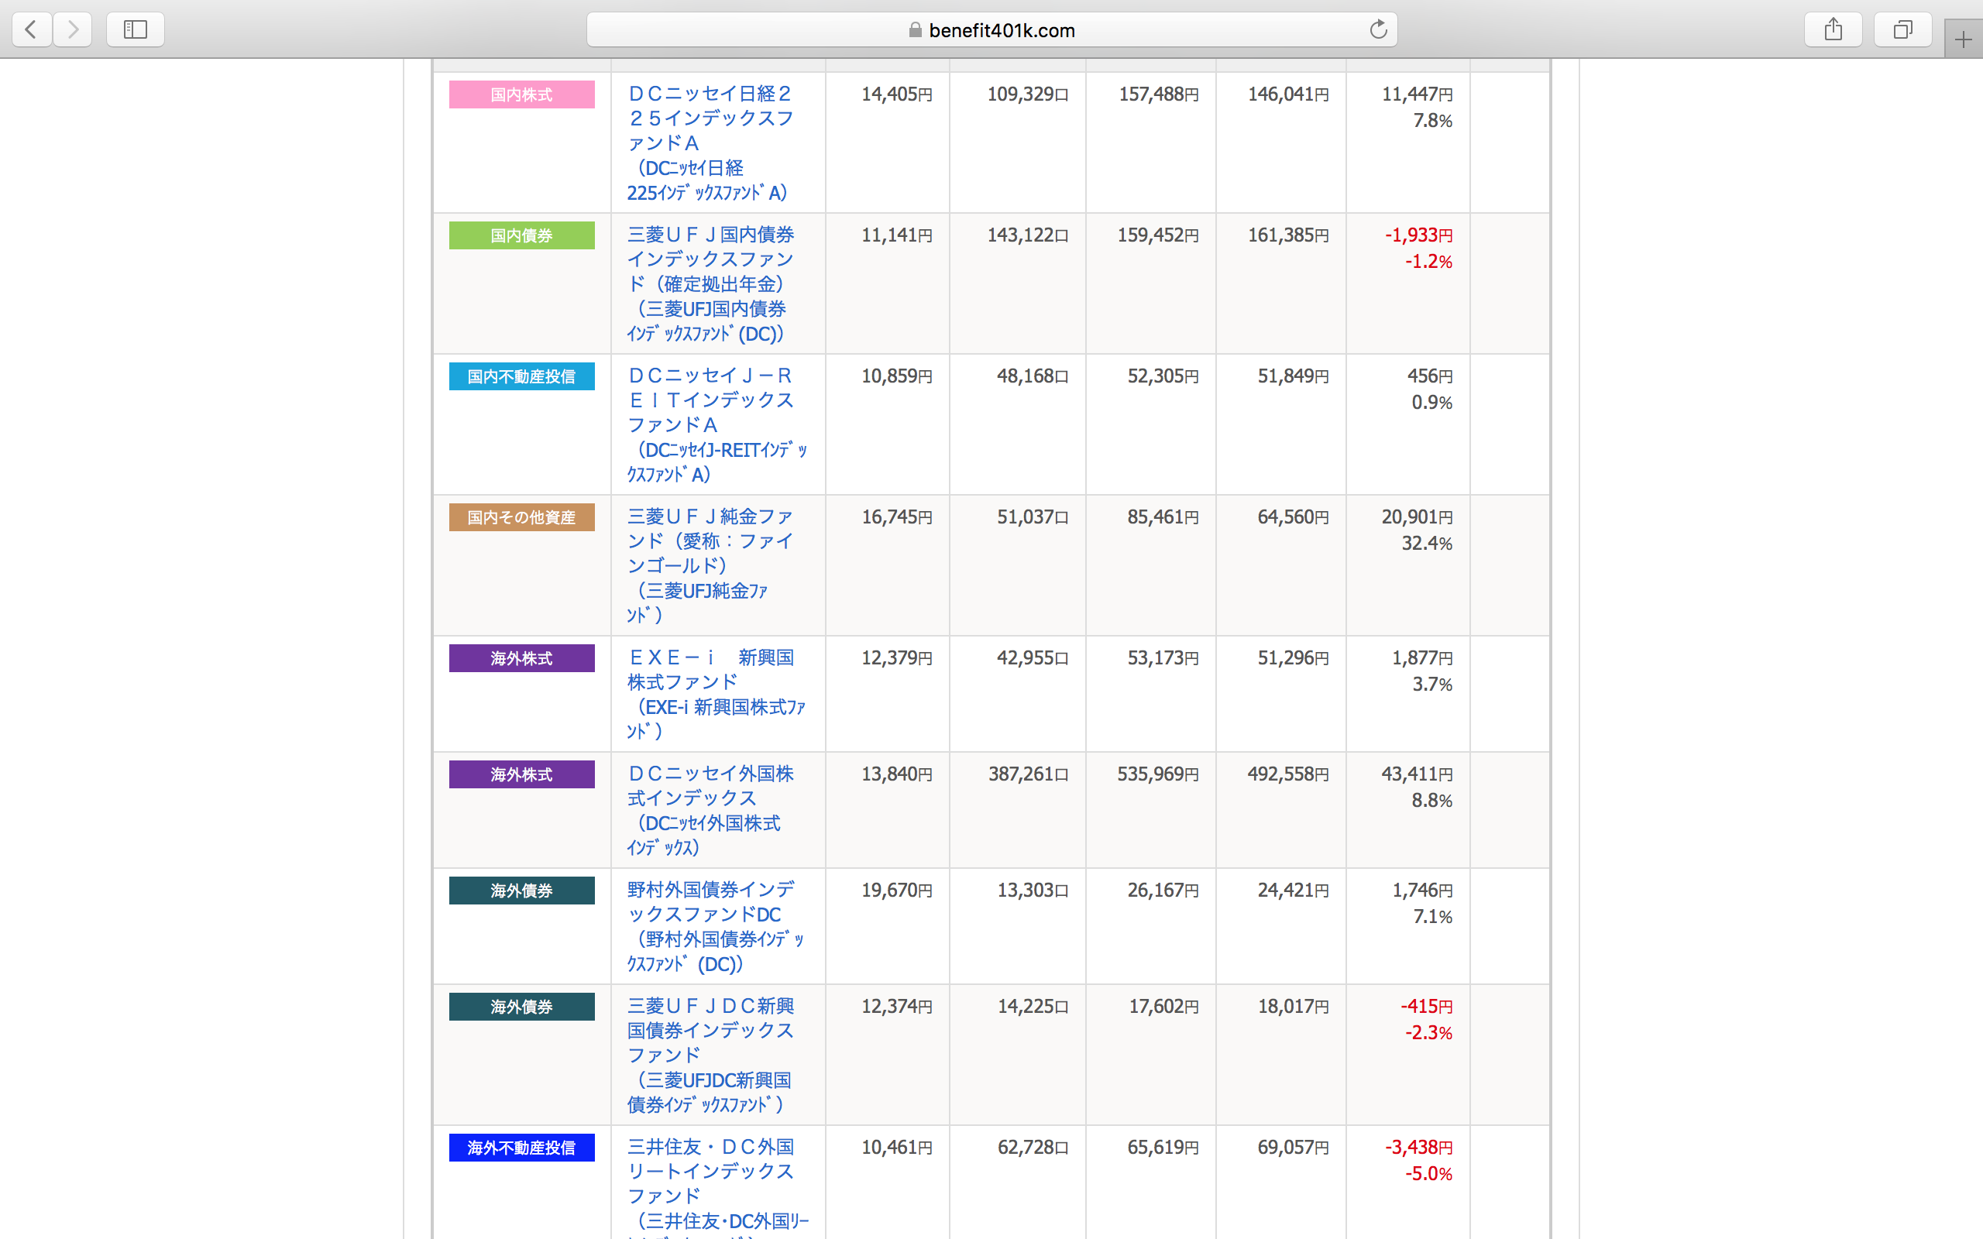Select the red -415円 loss value
1983x1239 pixels.
(1427, 1006)
